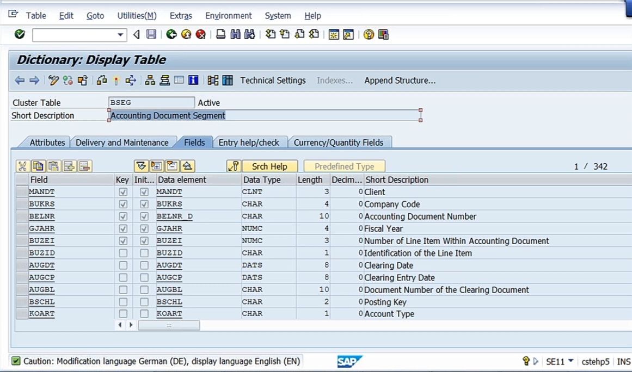Click the AUGCP field name cell
632x372 pixels.
(x=71, y=277)
